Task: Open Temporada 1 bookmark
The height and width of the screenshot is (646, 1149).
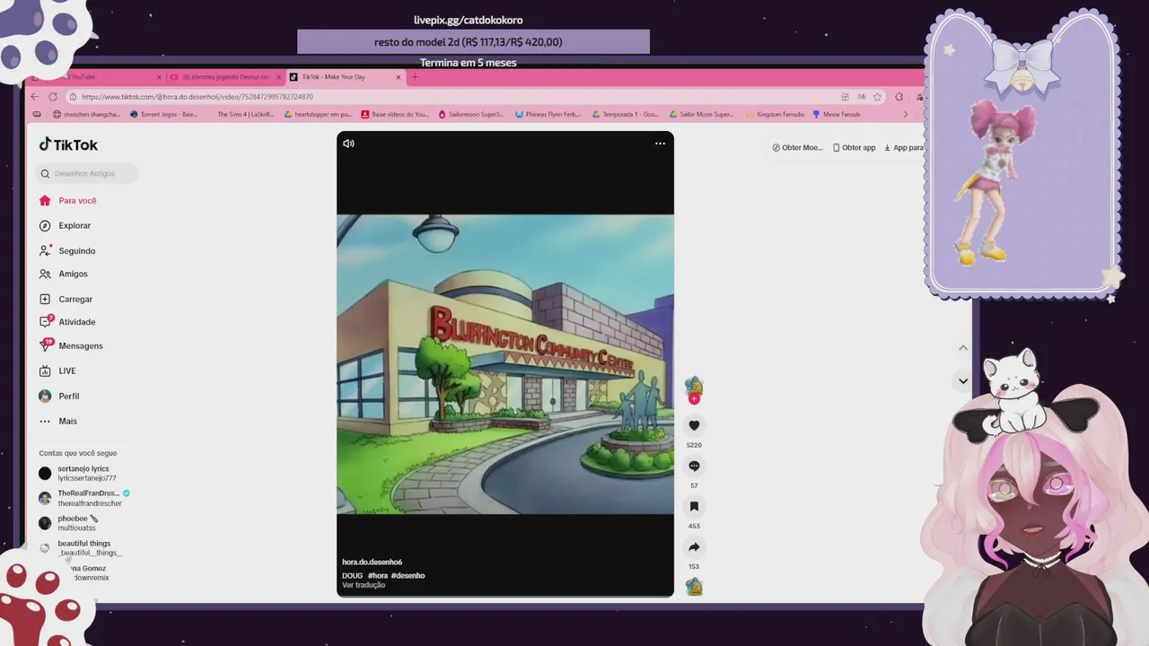Action: (626, 115)
